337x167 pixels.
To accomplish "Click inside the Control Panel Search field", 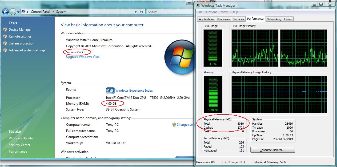I will coord(171,12).
